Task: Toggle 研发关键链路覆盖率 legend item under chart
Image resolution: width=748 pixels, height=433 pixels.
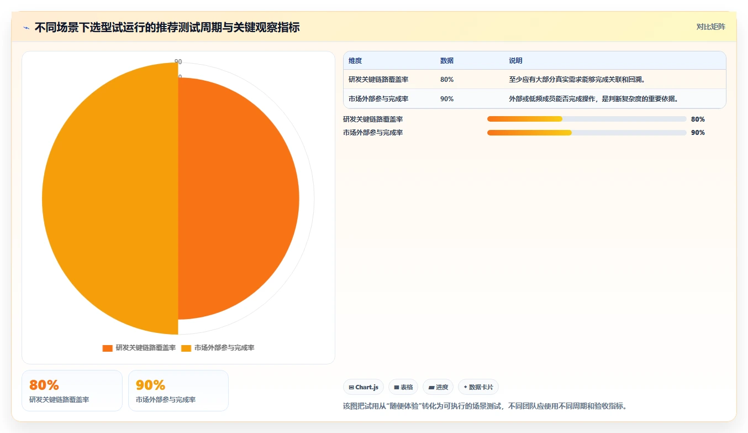Action: click(x=139, y=348)
